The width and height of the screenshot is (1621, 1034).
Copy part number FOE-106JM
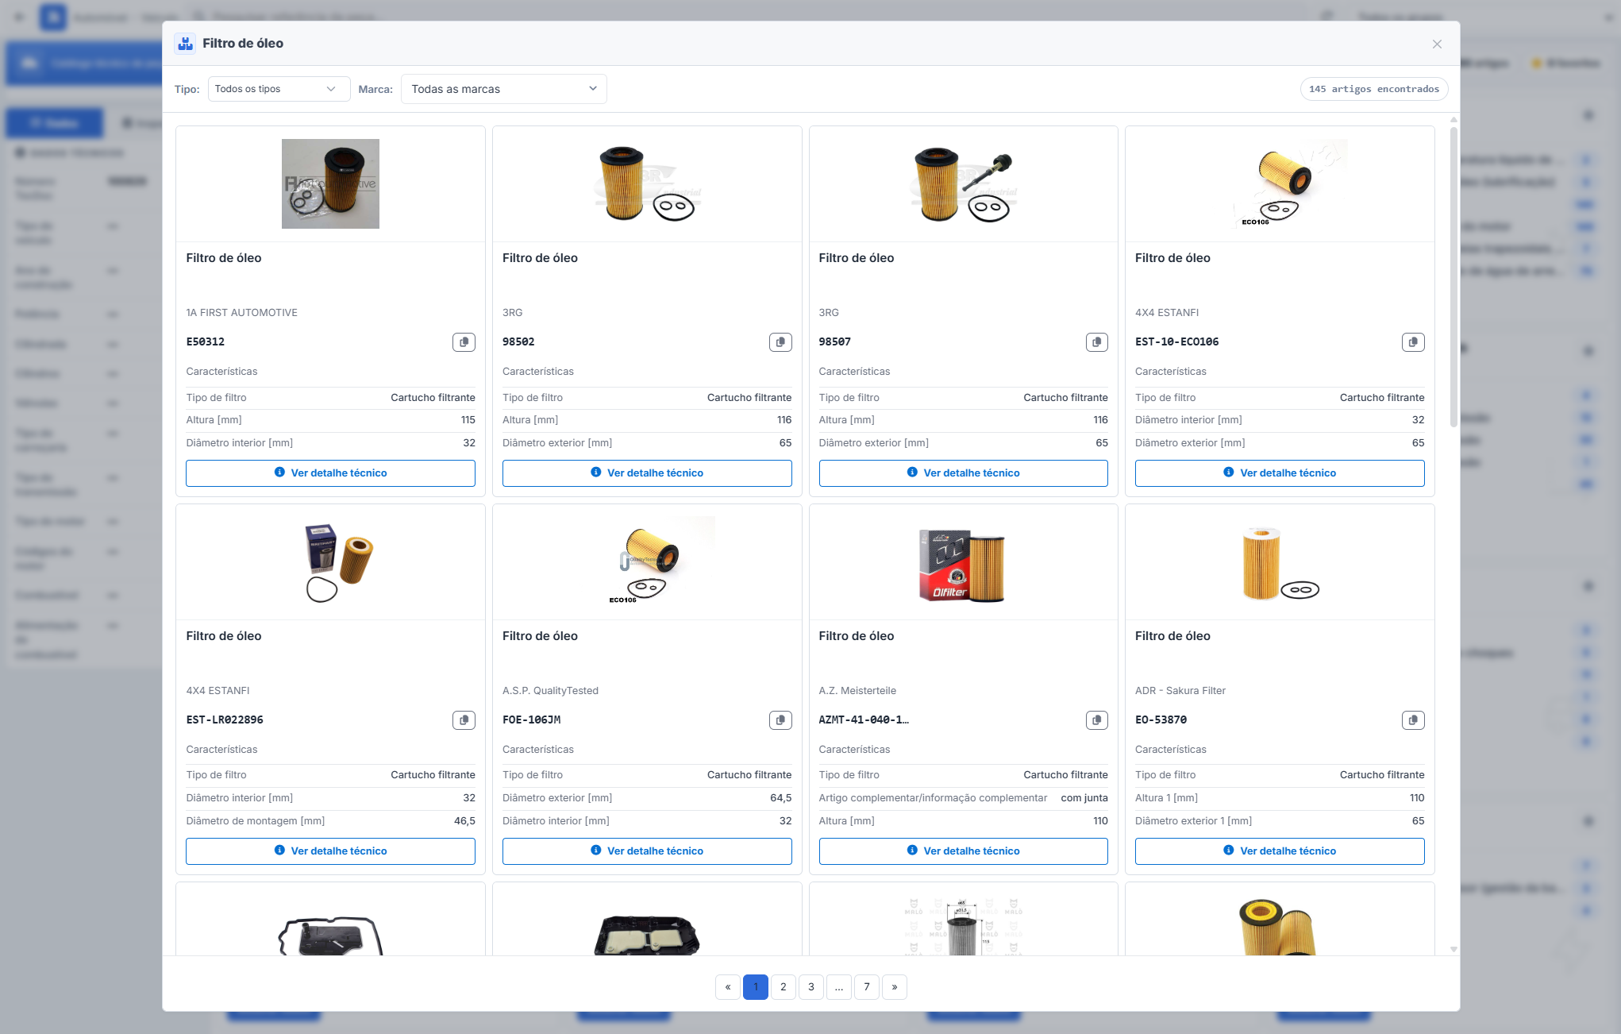(x=780, y=720)
